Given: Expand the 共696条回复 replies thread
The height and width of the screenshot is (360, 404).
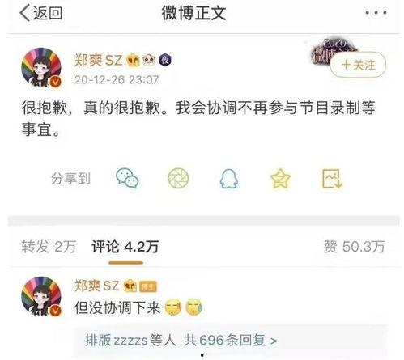Looking at the screenshot, I should pos(231,341).
